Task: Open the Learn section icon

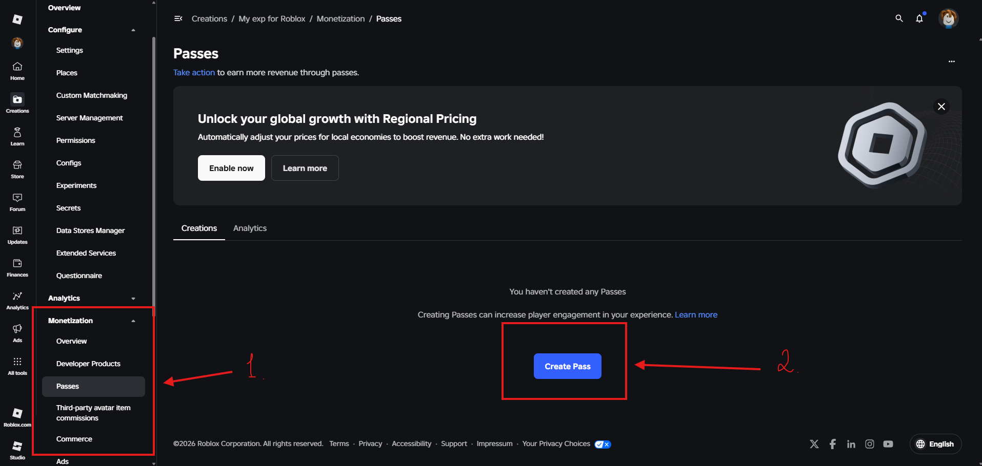Action: (x=17, y=136)
